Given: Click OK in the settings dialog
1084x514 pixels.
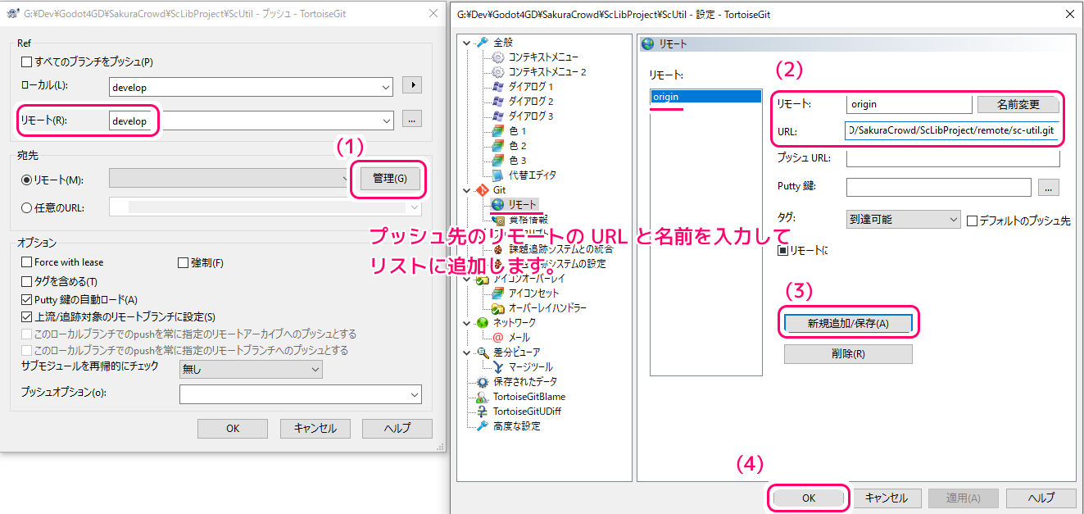Looking at the screenshot, I should [808, 498].
